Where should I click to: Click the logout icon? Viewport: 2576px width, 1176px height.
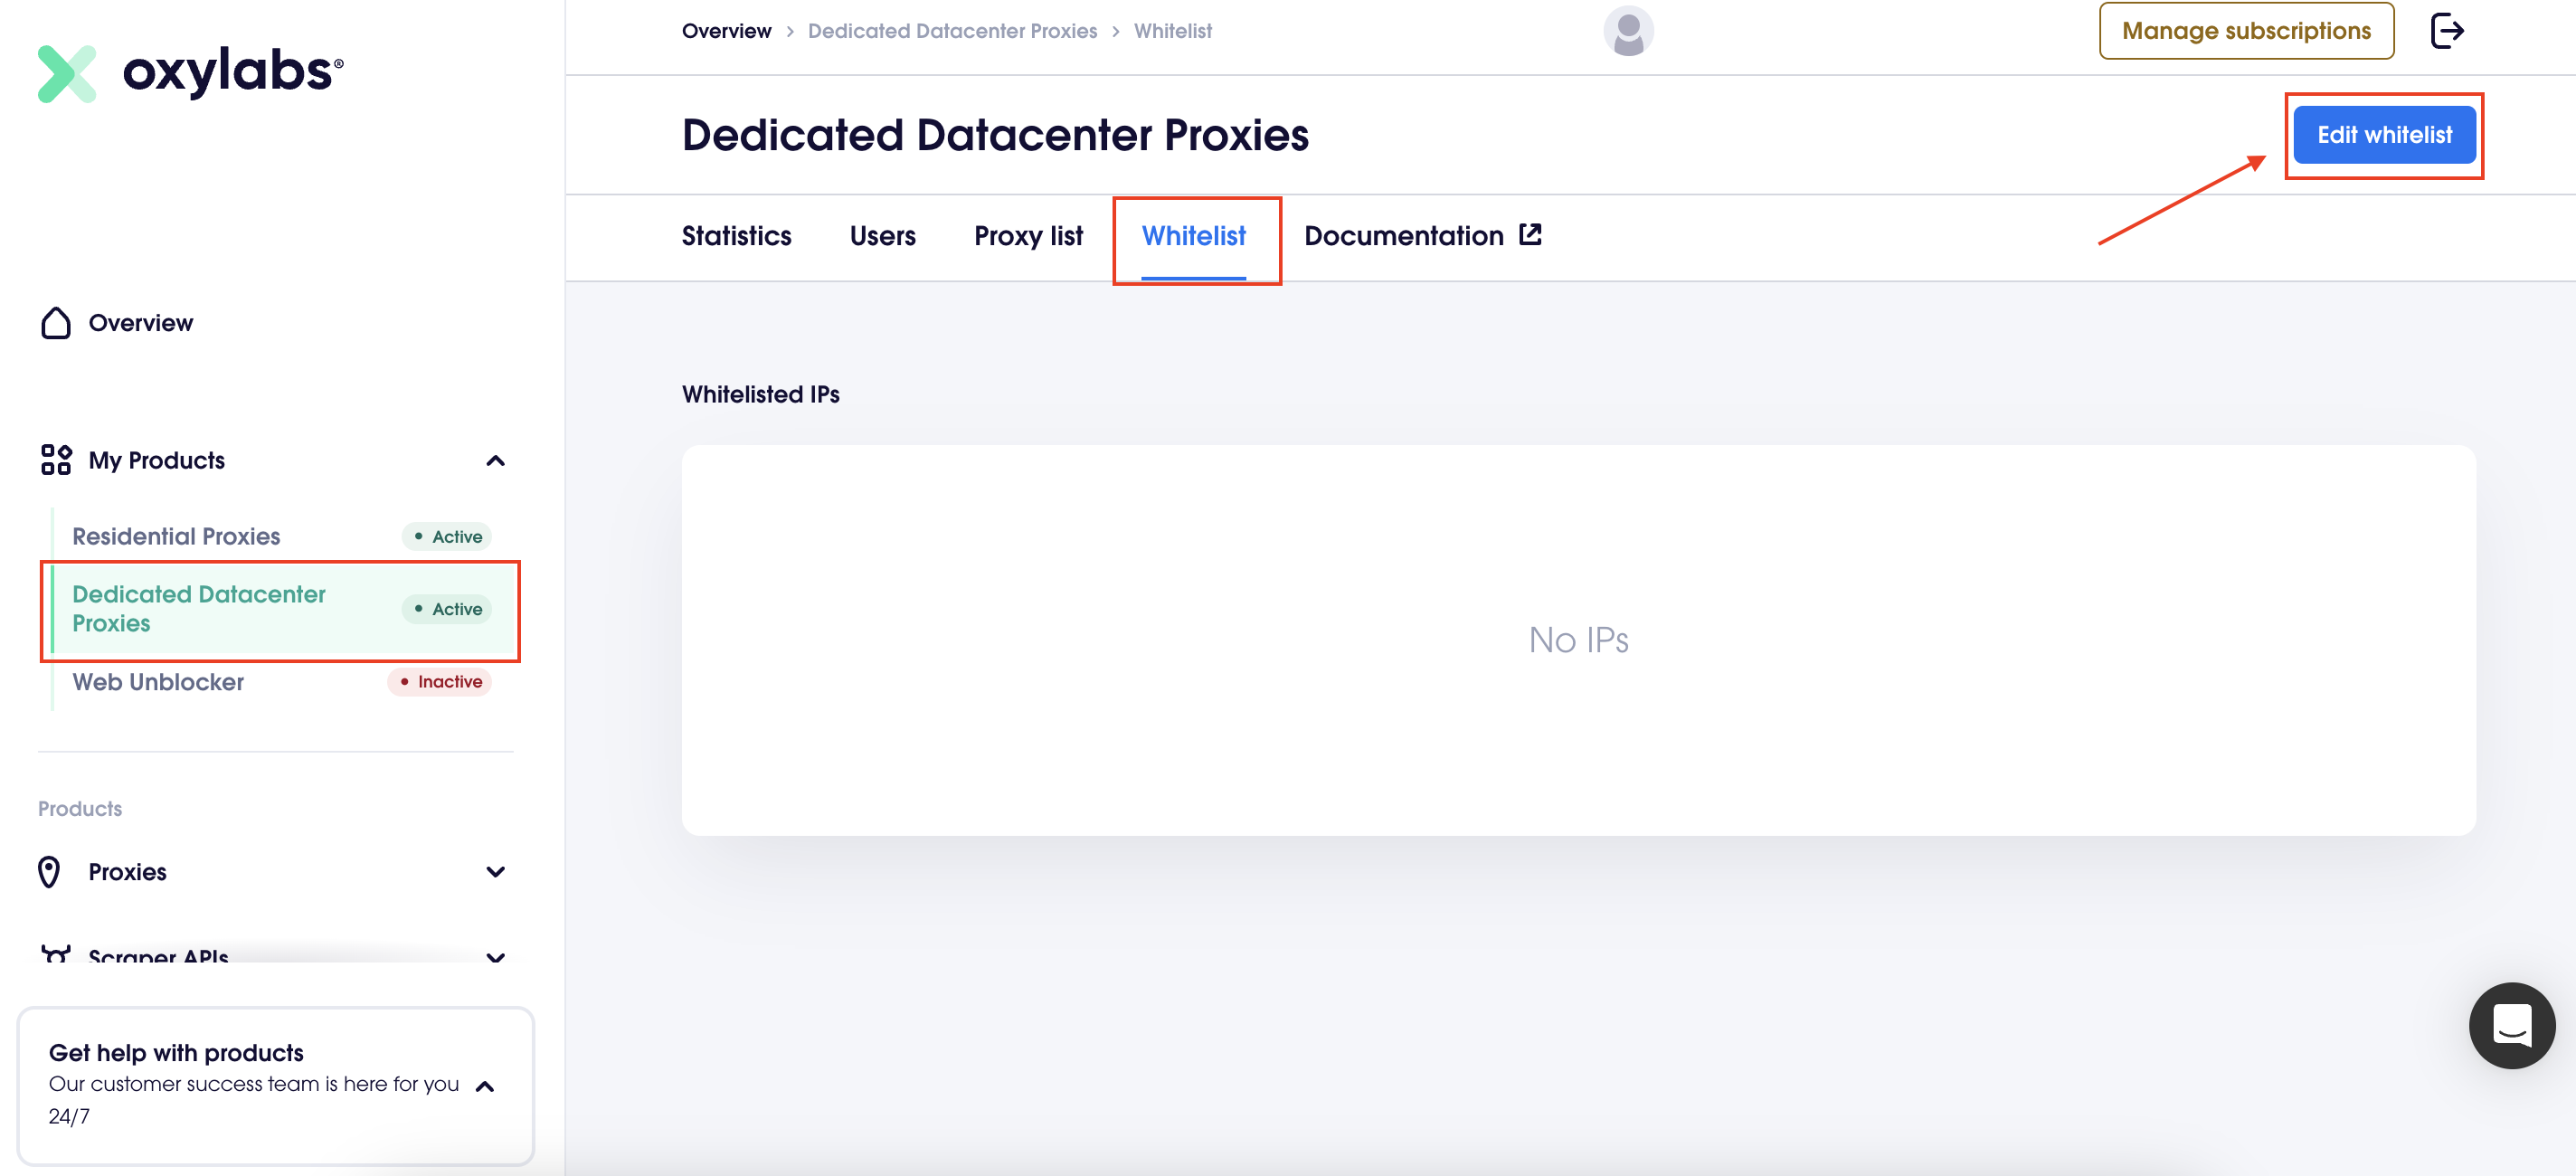pyautogui.click(x=2446, y=31)
